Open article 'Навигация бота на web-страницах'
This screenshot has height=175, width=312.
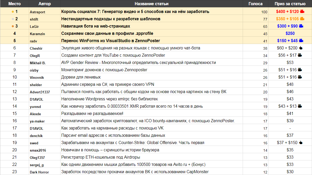[96, 26]
